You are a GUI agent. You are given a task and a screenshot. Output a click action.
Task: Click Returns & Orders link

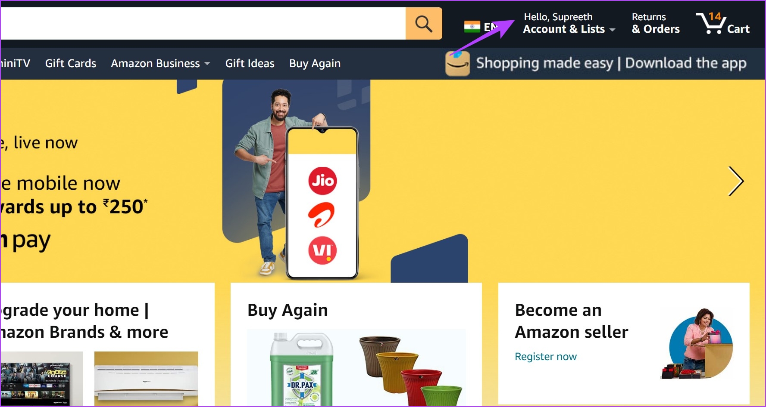click(x=656, y=23)
